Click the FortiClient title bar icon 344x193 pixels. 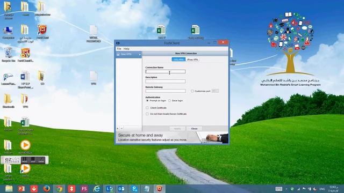click(118, 43)
